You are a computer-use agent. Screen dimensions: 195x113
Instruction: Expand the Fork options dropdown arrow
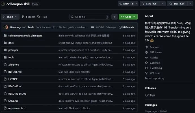(162, 4)
